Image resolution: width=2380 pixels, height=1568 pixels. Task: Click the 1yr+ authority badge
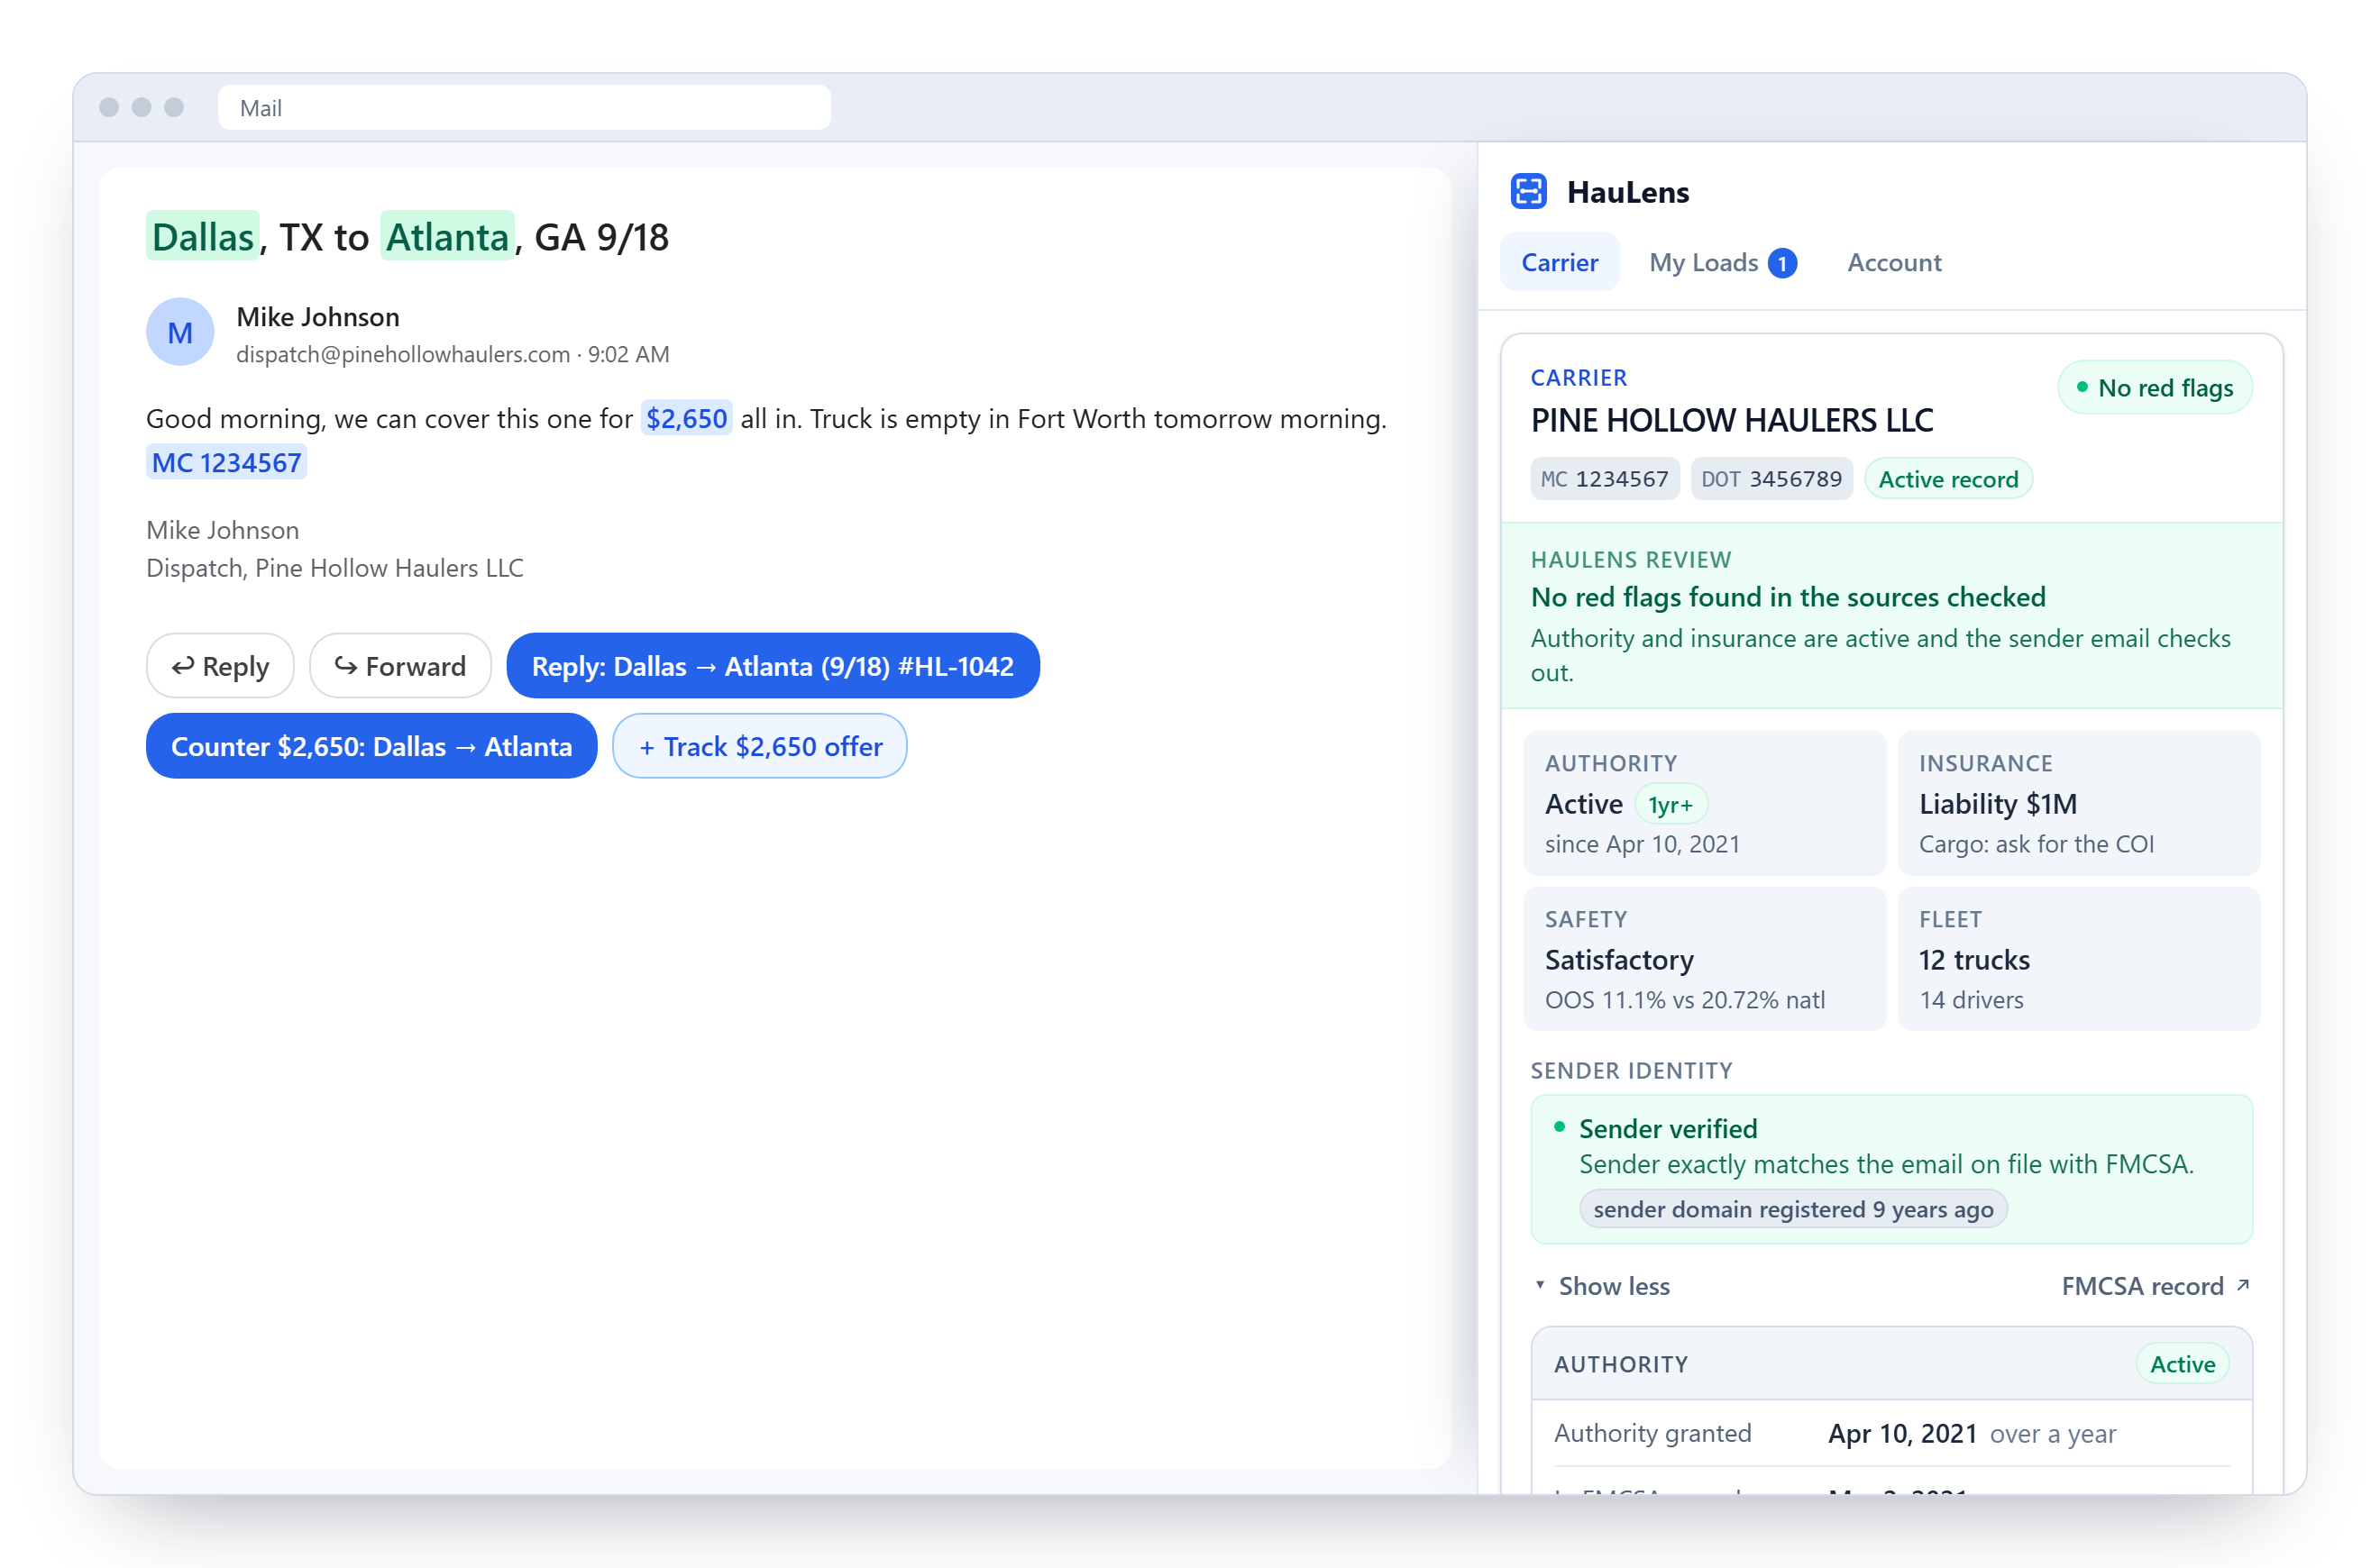(1670, 804)
